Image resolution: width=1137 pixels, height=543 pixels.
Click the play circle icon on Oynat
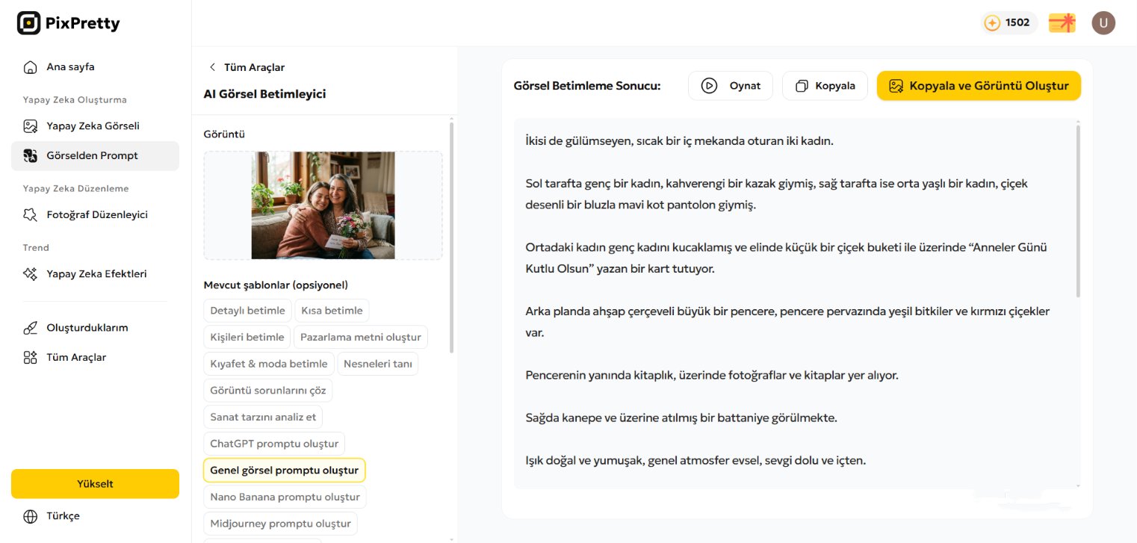pos(709,86)
